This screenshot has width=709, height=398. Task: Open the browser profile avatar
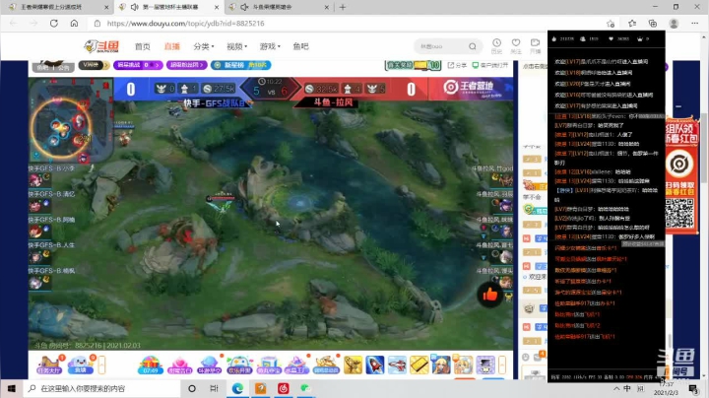(x=674, y=24)
